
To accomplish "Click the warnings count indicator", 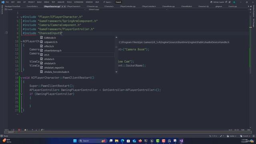I will coord(26,130).
